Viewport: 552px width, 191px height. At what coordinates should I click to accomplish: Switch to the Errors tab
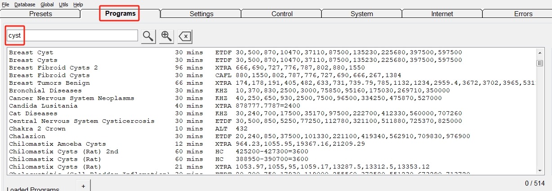[523, 14]
